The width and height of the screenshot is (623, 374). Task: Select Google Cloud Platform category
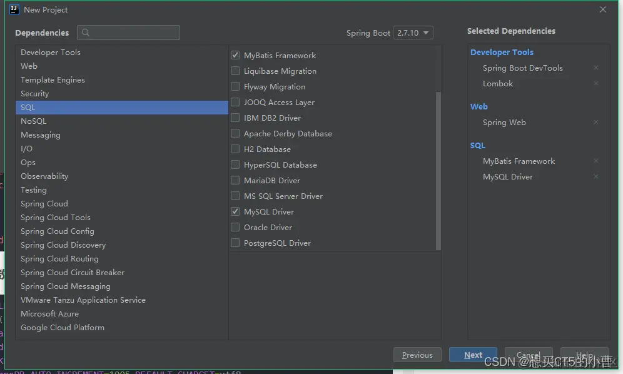pos(121,328)
